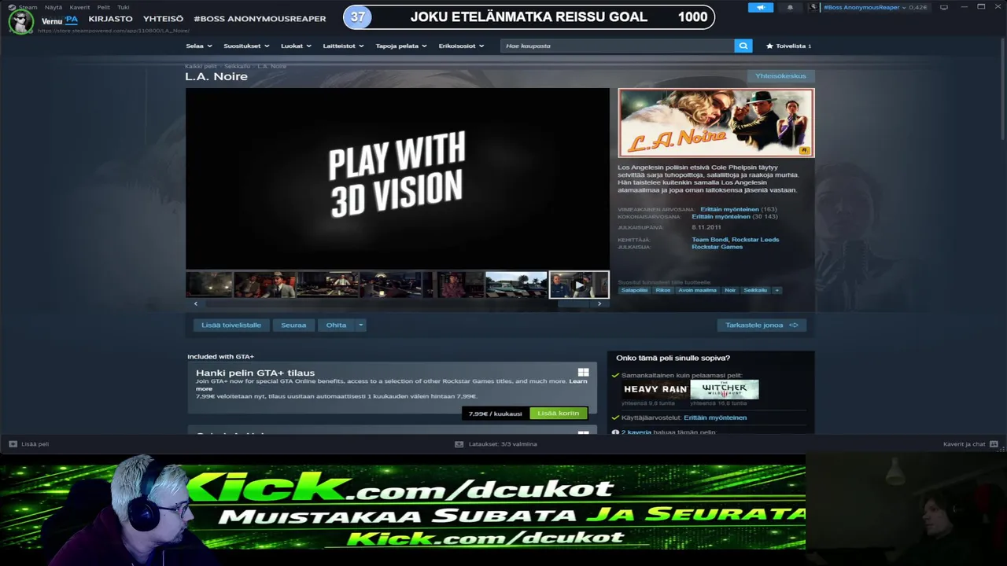Expand the Erikoisosiot dropdown
Viewport: 1007px width, 566px height.
coord(461,46)
